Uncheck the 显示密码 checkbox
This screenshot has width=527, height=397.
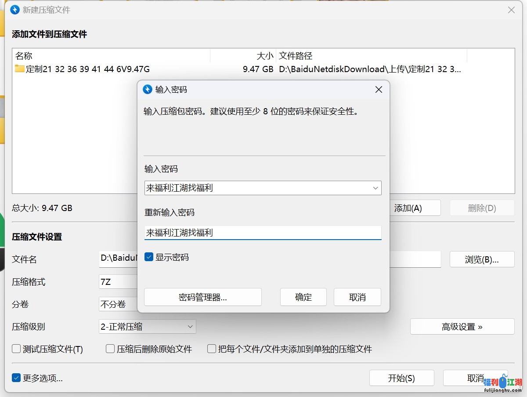150,257
